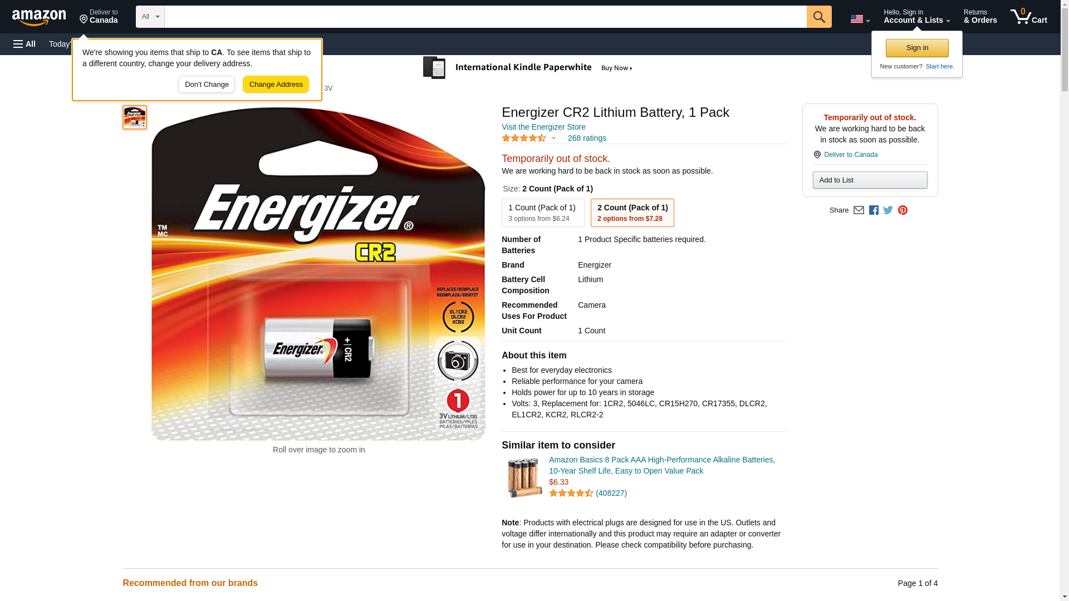Click the search magnifier button
The width and height of the screenshot is (1069, 601).
click(x=818, y=17)
